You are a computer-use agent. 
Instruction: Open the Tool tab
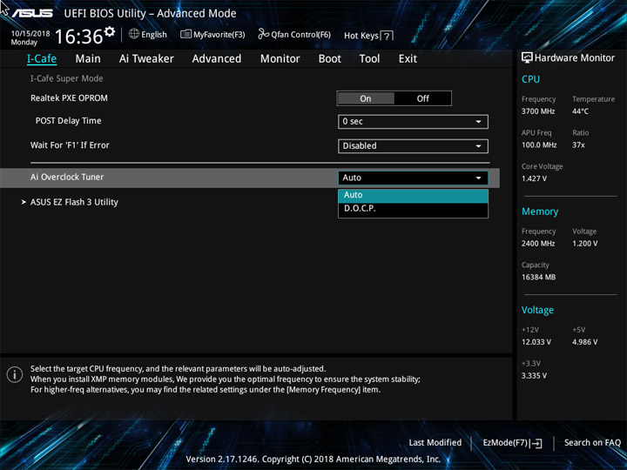pos(369,59)
